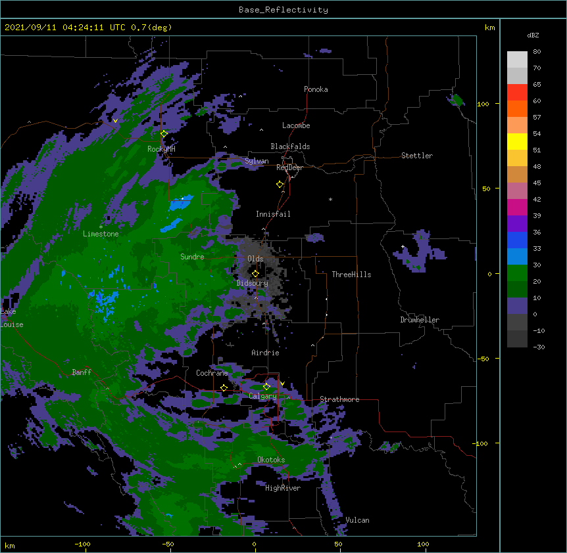This screenshot has width=567, height=553.
Task: Click the -30 value in the dBZ legend
Action: pyautogui.click(x=539, y=347)
